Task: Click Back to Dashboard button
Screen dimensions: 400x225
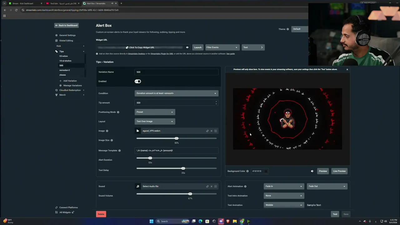Action: click(x=66, y=25)
